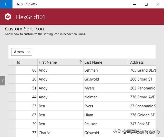The image size is (164, 137).
Task: Click the FlexGrid101 hexagon logo
Action: pos(8,17)
